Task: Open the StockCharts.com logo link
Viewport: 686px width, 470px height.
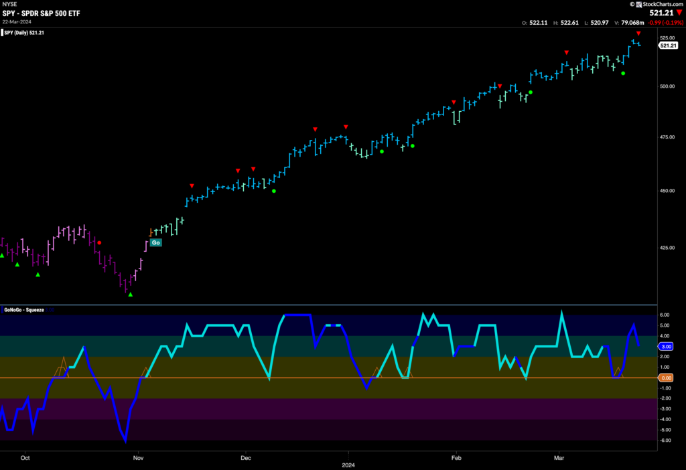Action: pos(657,4)
